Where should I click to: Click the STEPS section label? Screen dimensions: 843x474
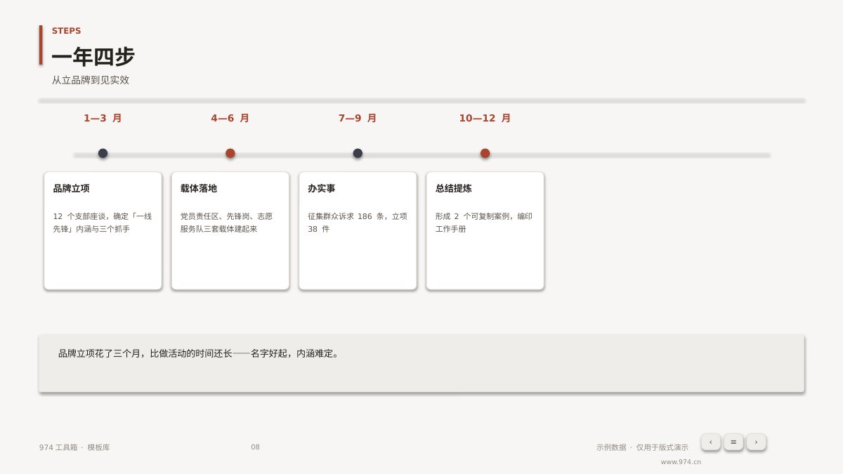tap(66, 31)
